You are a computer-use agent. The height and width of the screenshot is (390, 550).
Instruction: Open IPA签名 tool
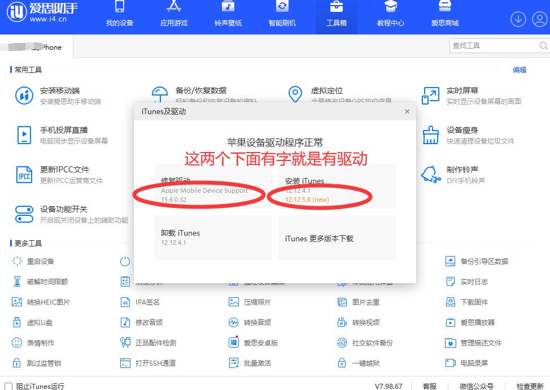click(x=140, y=302)
